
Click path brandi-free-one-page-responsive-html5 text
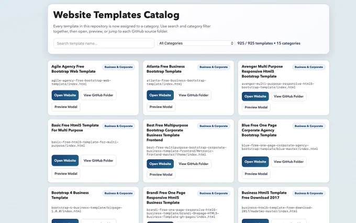183,213
